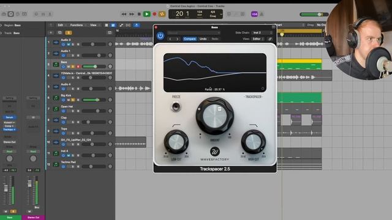The width and height of the screenshot is (392, 220).
Task: Toggle the yellow Cycle button
Action: pyautogui.click(x=162, y=14)
